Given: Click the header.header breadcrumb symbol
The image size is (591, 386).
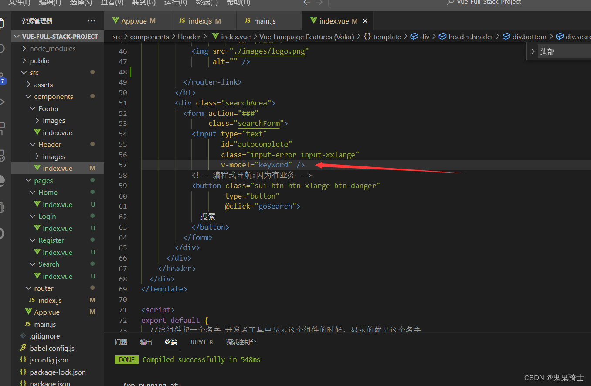Looking at the screenshot, I should point(471,37).
